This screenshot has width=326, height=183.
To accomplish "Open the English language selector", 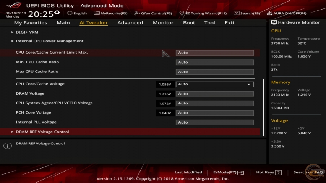I will (77, 13).
